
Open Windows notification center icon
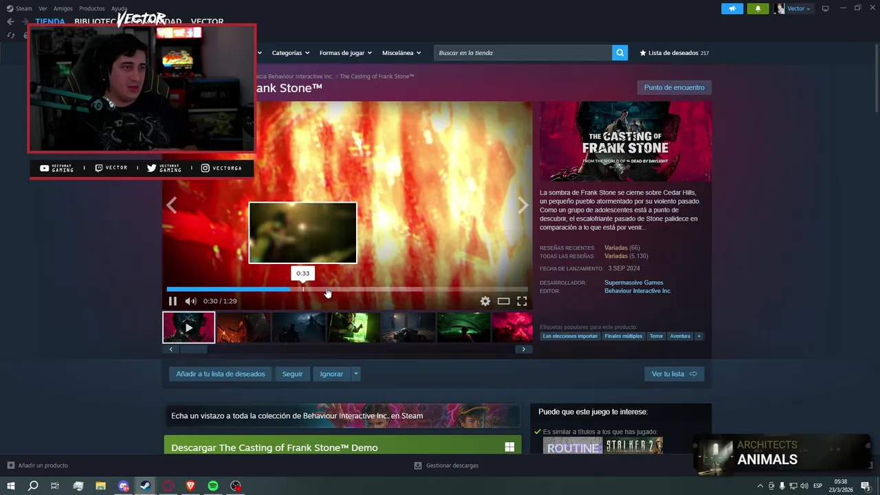(866, 486)
